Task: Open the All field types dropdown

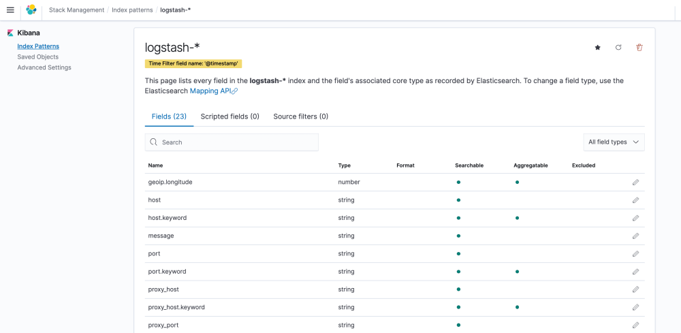Action: (x=614, y=142)
